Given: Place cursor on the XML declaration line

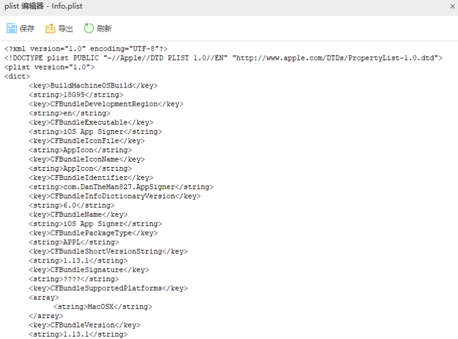Looking at the screenshot, I should 86,49.
